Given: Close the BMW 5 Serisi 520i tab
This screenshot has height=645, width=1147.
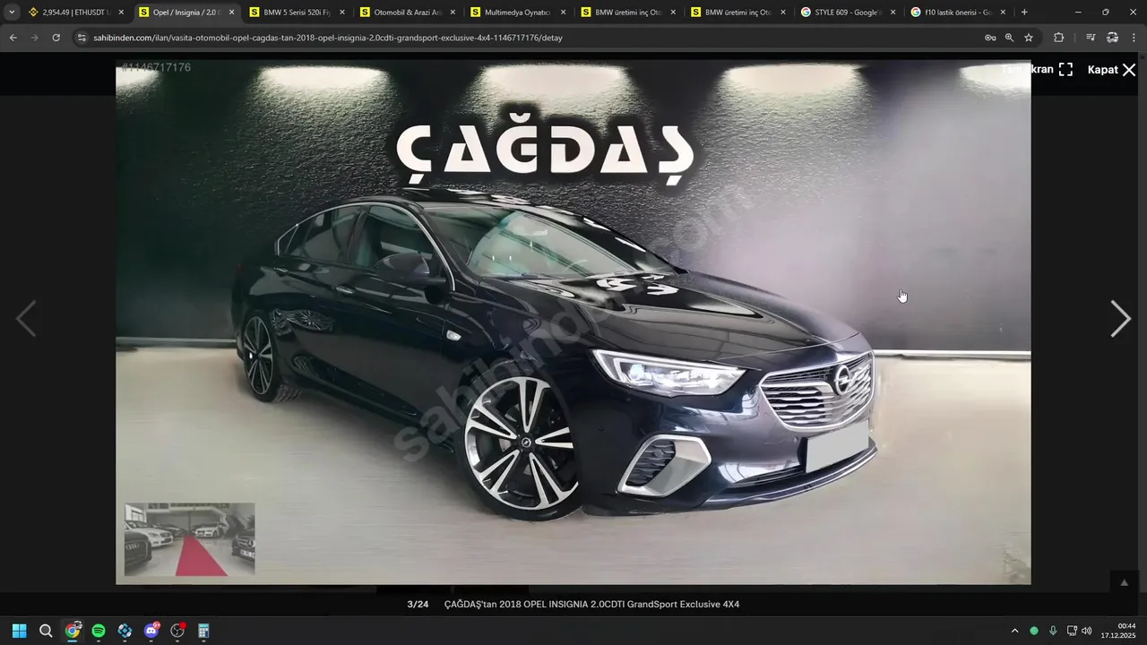Looking at the screenshot, I should [342, 13].
